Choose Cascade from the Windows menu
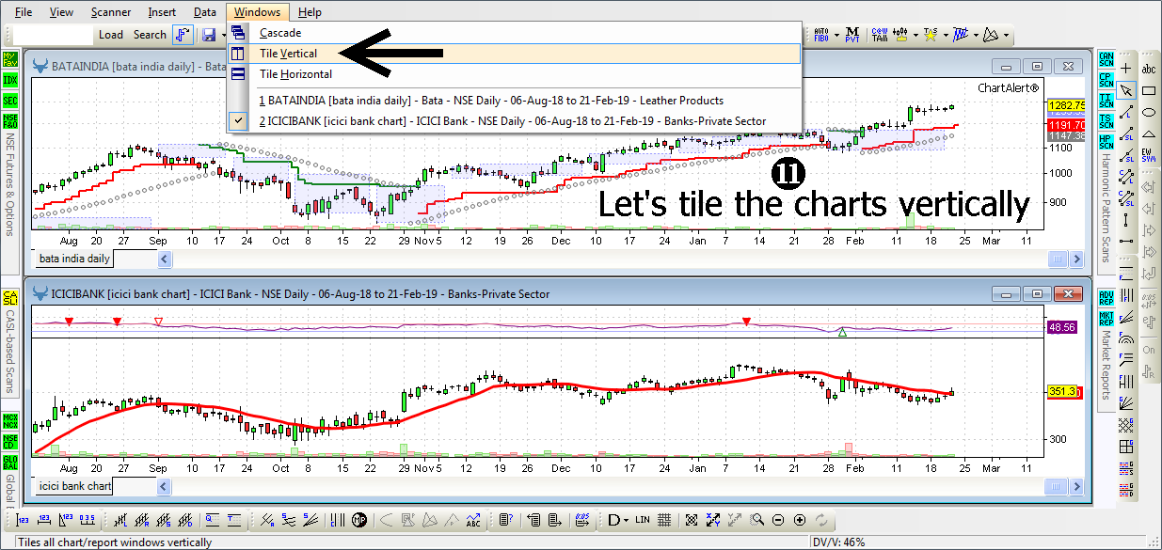This screenshot has height=550, width=1162. click(515, 33)
